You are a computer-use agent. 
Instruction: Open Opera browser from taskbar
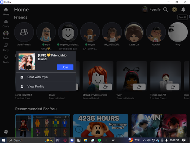tap(65, 140)
